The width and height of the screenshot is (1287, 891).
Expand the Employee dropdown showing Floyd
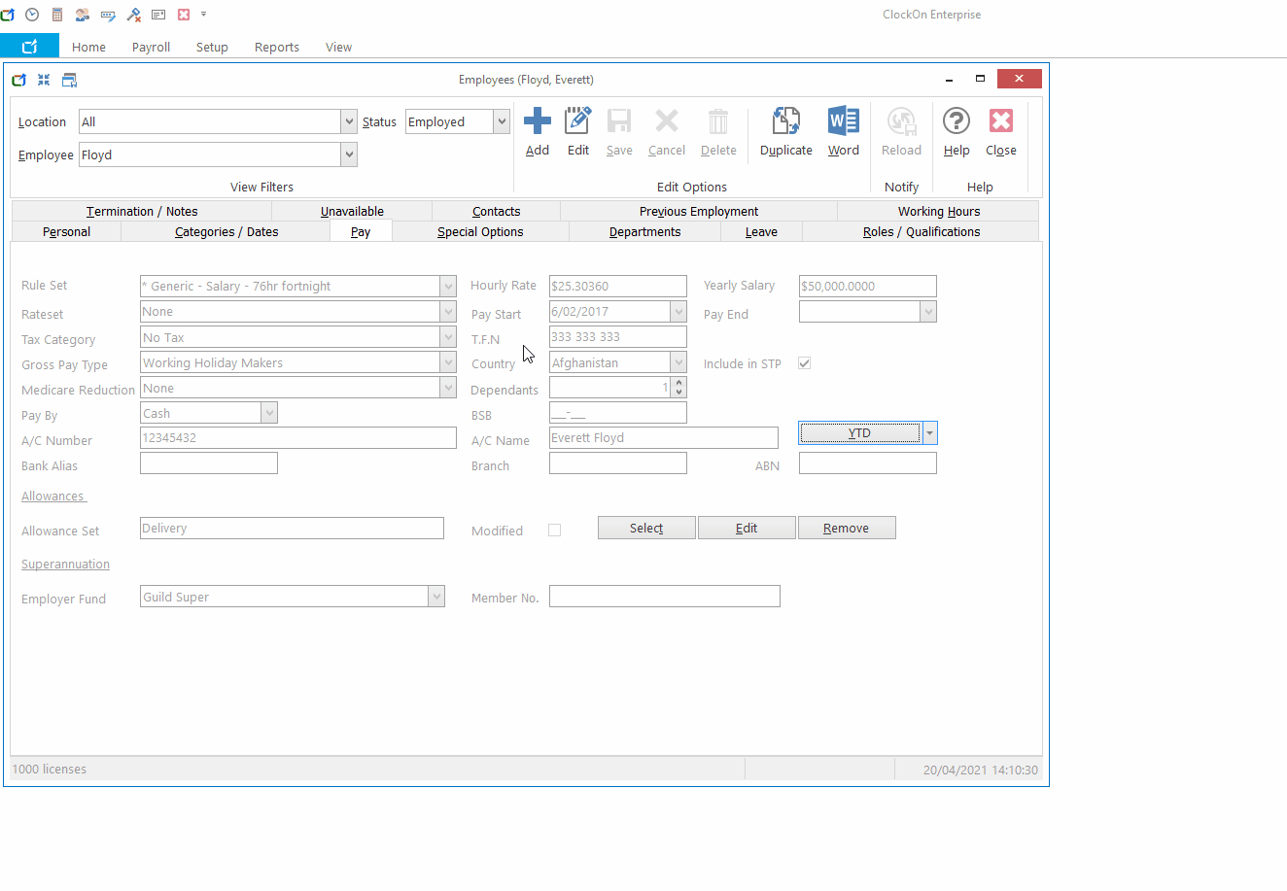coord(349,154)
